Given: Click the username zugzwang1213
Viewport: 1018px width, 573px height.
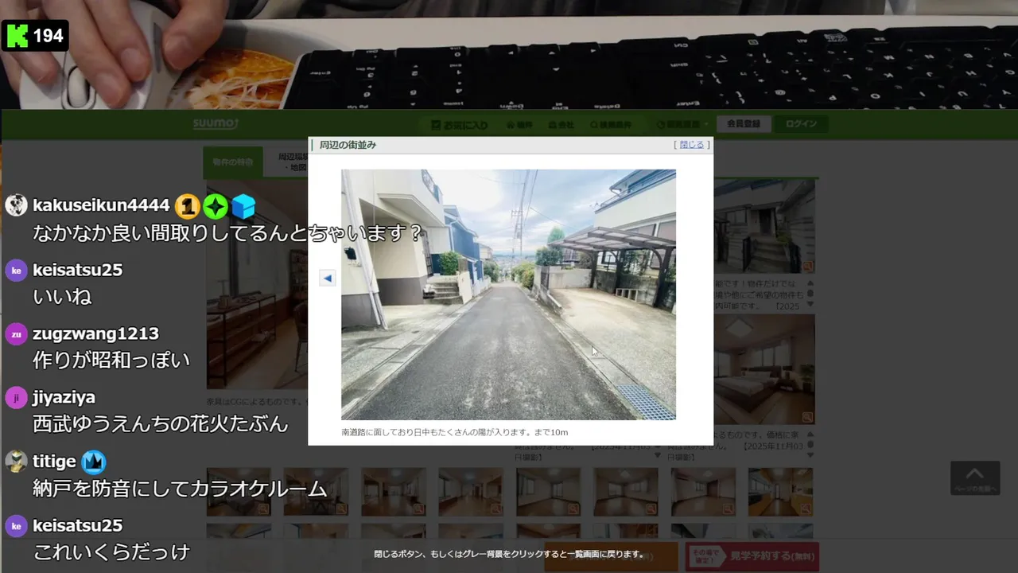Looking at the screenshot, I should 95,333.
